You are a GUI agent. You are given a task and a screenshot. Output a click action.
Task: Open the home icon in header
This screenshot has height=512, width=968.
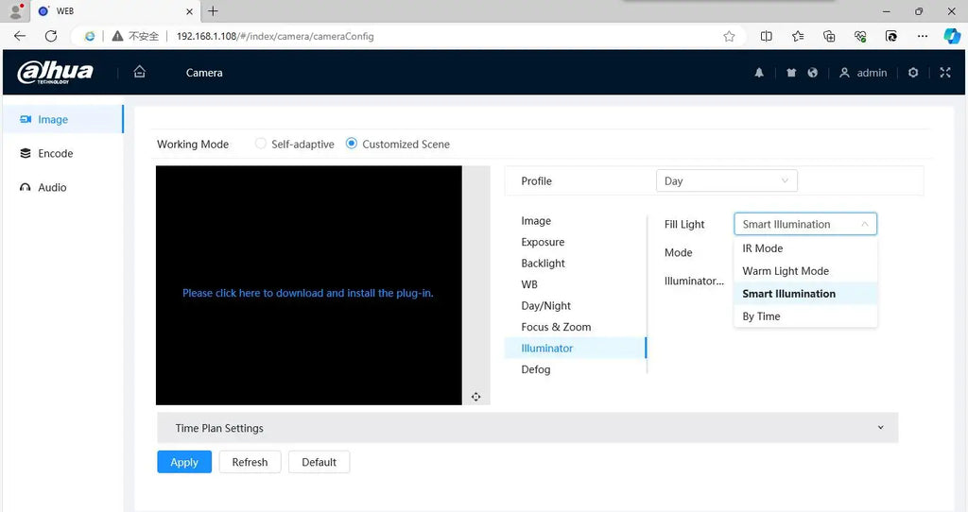(140, 72)
